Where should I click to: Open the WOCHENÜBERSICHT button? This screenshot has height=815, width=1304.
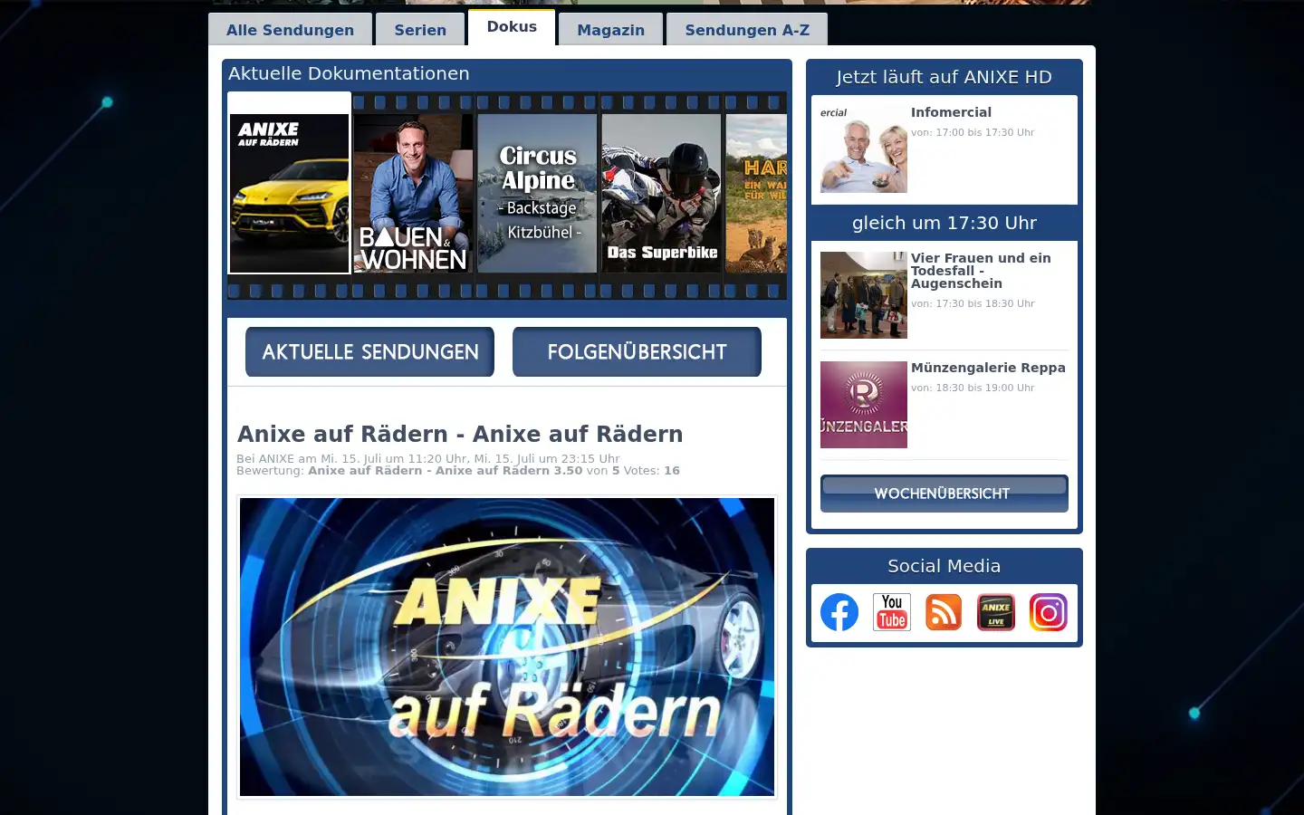tap(944, 494)
